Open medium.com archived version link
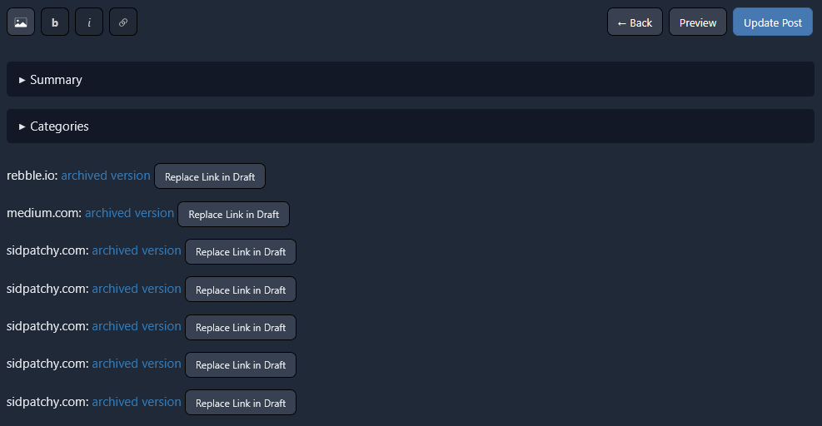The image size is (822, 426). [x=129, y=213]
